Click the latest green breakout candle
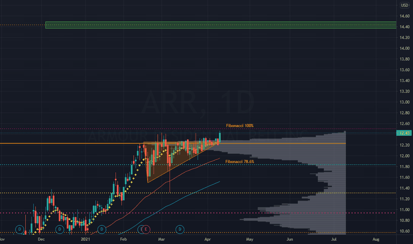Viewport: 413px width, 244px height. [220, 136]
